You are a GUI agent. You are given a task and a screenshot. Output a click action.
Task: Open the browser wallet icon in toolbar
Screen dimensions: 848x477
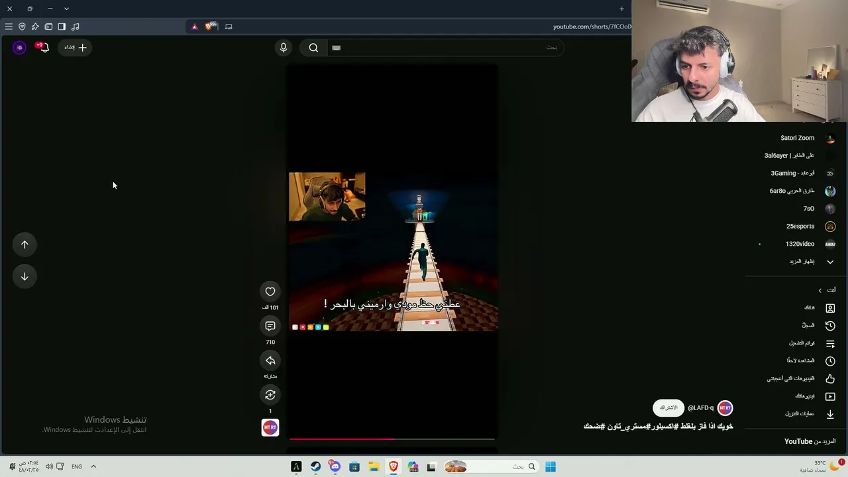(48, 26)
